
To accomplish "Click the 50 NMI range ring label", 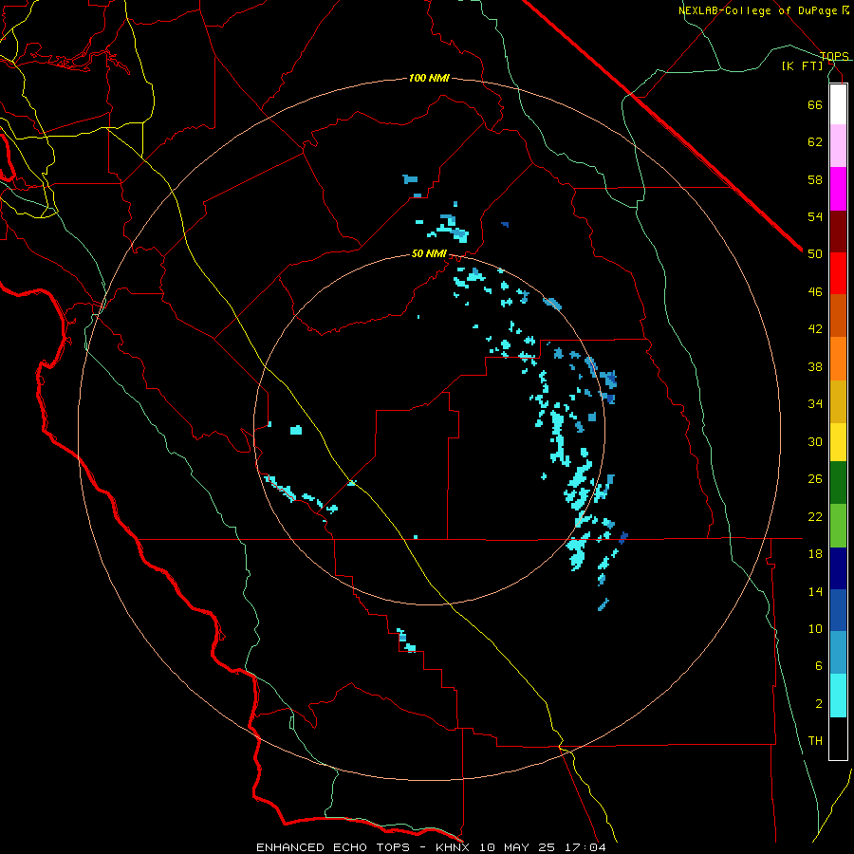I will pos(429,253).
